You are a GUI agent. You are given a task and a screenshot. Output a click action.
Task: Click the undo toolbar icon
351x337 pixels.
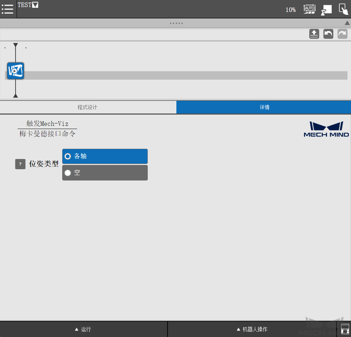tap(328, 33)
